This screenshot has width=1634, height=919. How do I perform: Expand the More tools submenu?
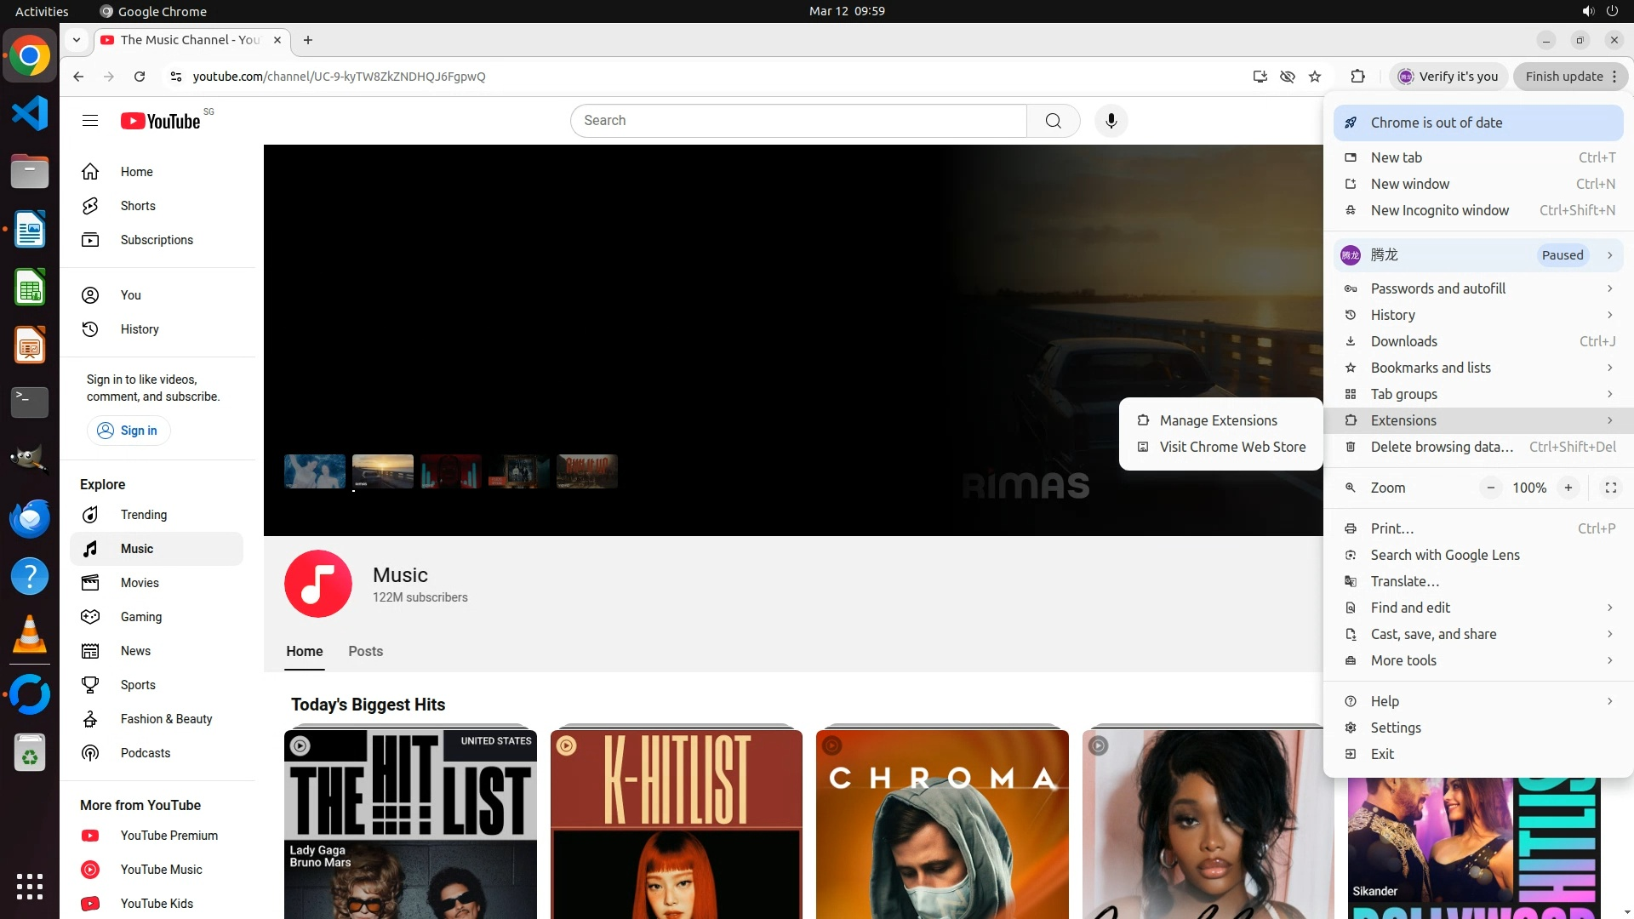point(1478,660)
